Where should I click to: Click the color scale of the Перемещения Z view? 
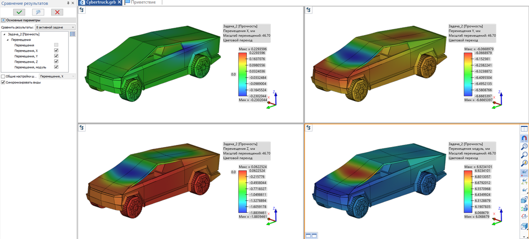(x=242, y=191)
